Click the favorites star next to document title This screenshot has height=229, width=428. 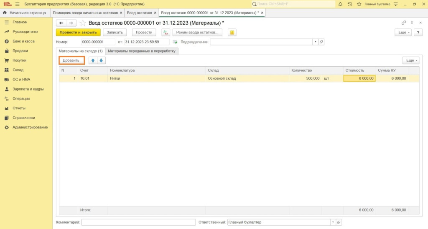[x=83, y=23]
